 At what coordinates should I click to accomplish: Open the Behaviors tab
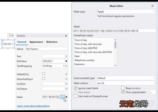coord(52,42)
